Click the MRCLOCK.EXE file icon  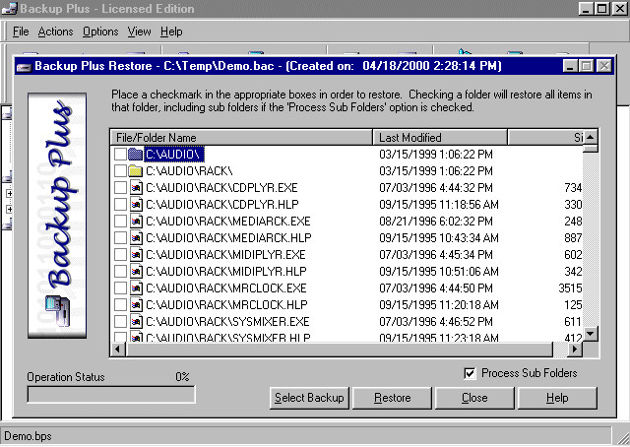click(136, 288)
